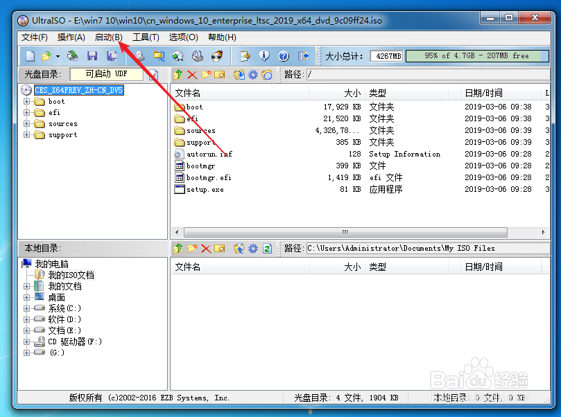Click 日期/时间 column header in disc list
Viewport: 561px width, 417px height.
tap(500, 94)
